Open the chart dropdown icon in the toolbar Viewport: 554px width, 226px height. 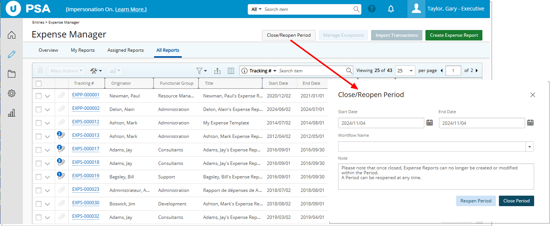tap(114, 70)
